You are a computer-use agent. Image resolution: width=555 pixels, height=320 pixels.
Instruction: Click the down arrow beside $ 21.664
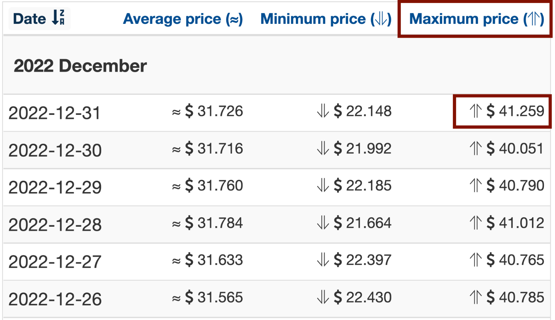coord(323,223)
